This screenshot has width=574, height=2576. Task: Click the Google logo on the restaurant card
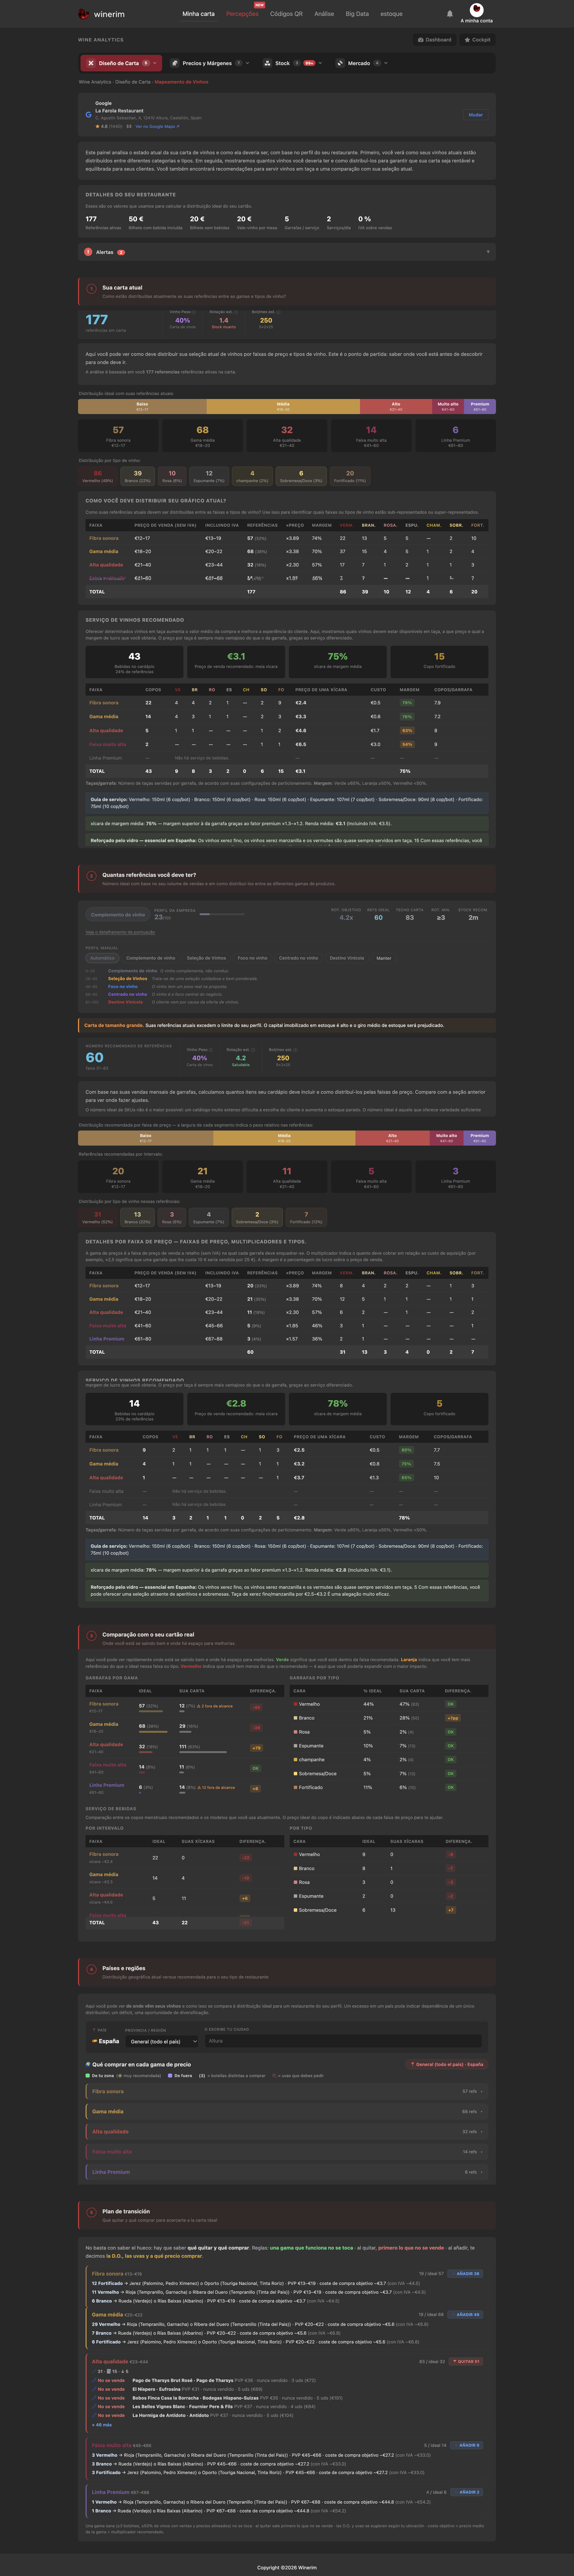point(88,115)
